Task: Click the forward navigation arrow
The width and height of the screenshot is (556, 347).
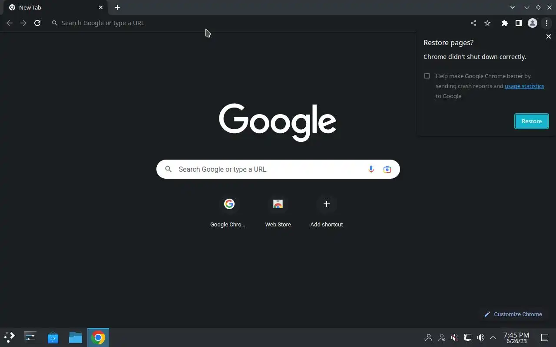Action: tap(23, 23)
